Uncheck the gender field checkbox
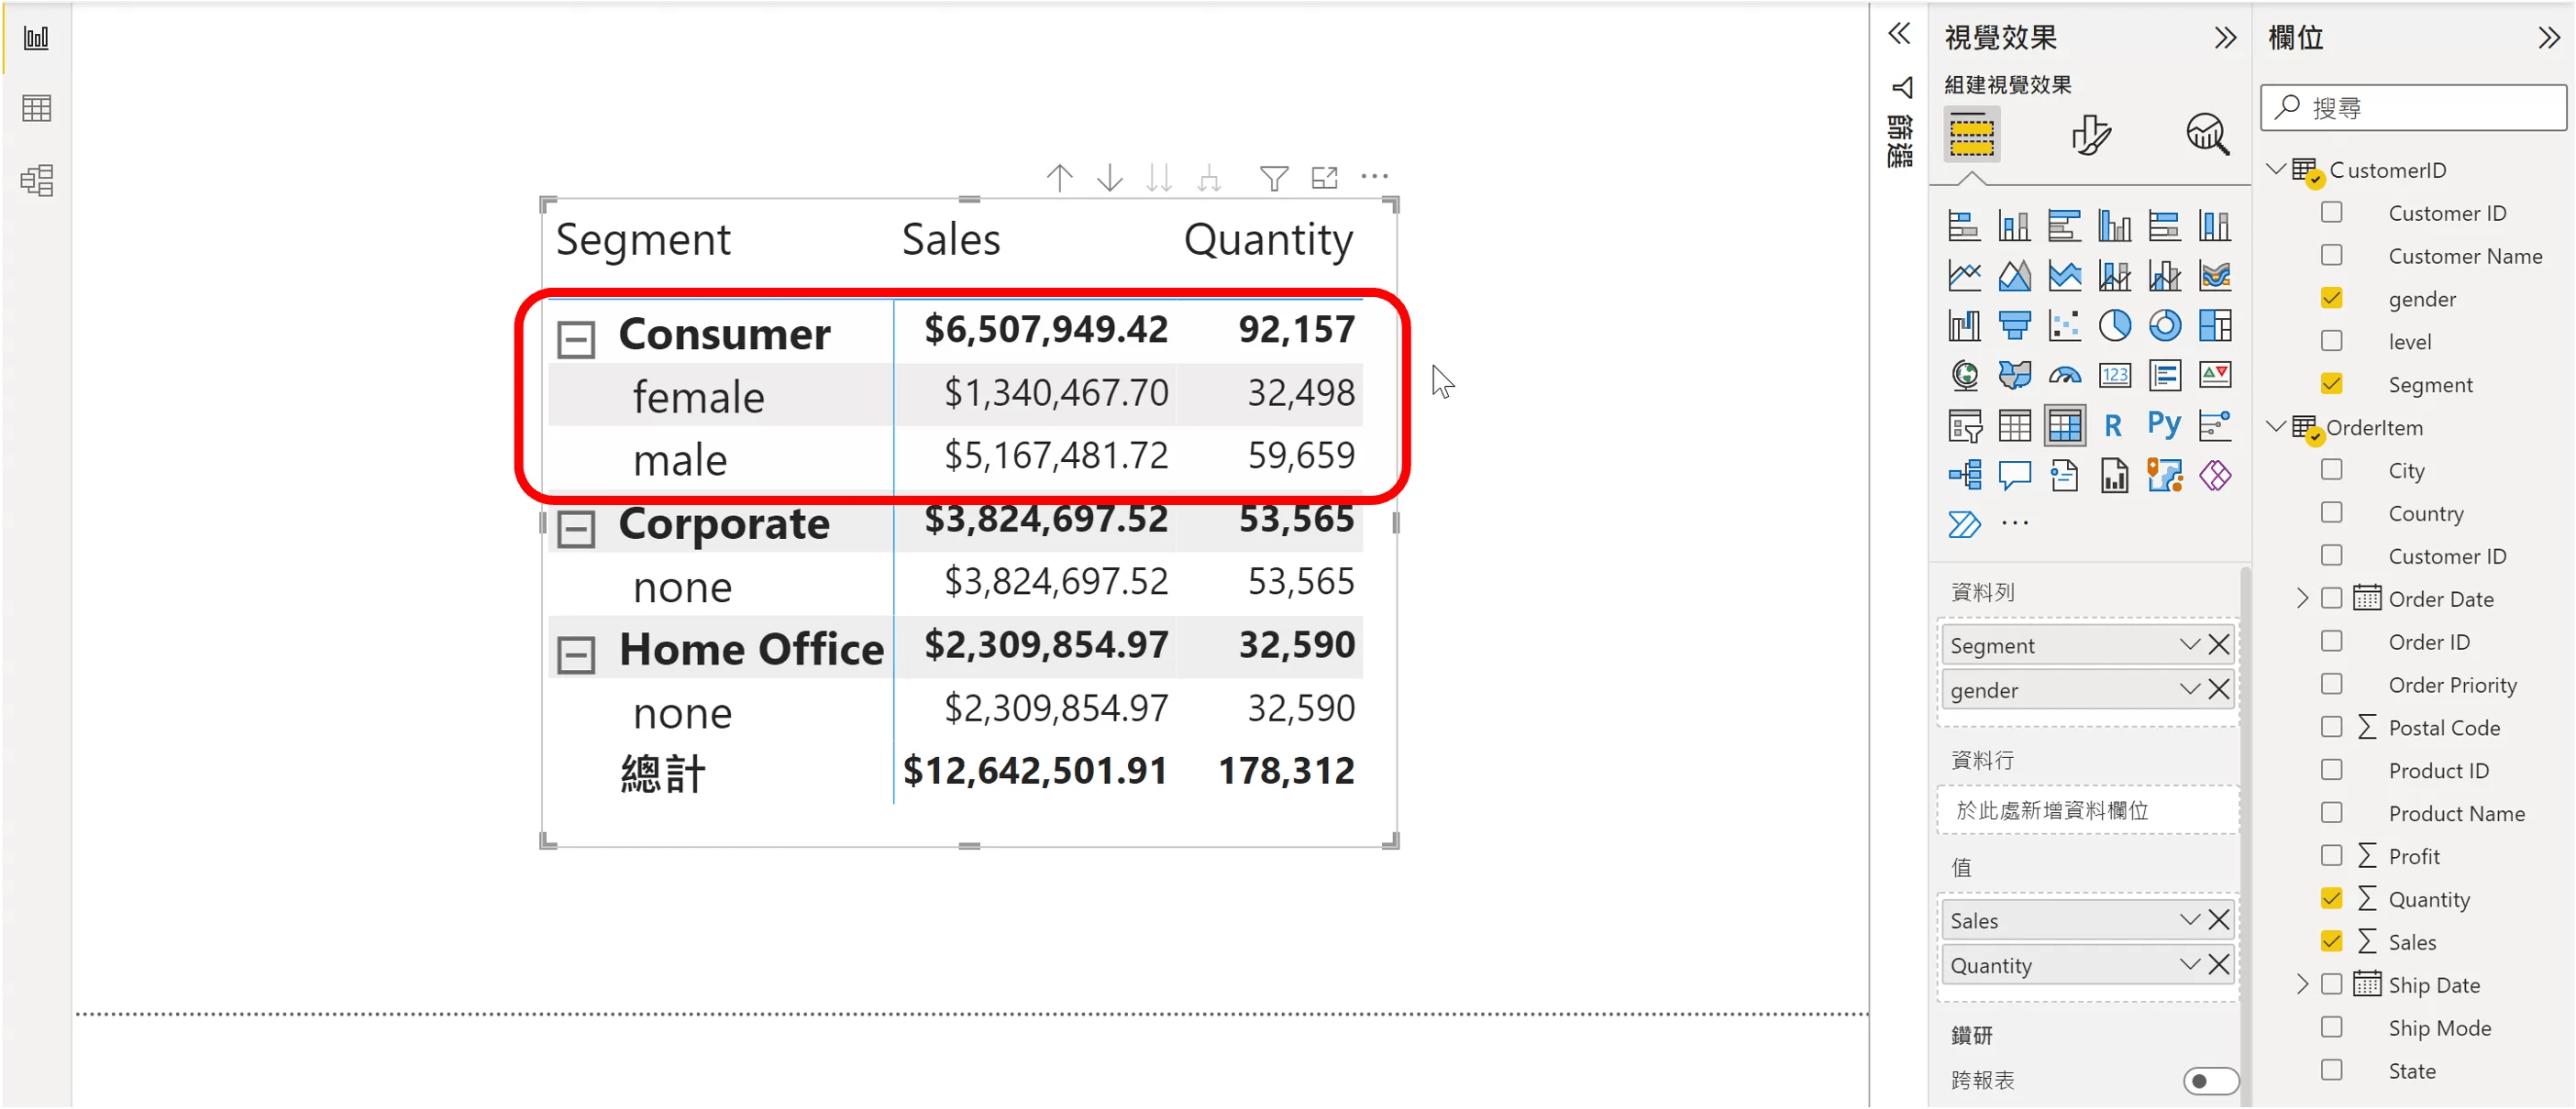The image size is (2576, 1109). pos(2331,299)
